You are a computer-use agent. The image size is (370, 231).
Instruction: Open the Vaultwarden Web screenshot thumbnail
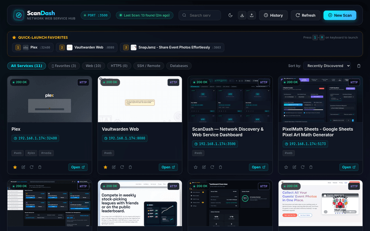[x=140, y=99]
